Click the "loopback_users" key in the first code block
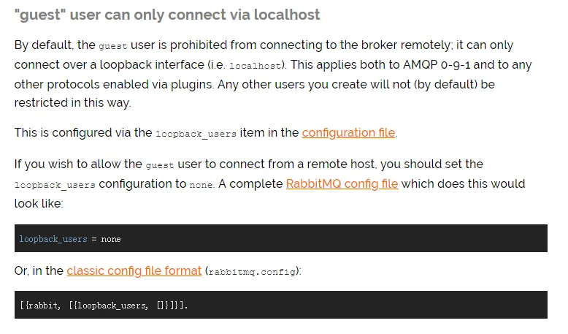The width and height of the screenshot is (568, 334). 53,239
